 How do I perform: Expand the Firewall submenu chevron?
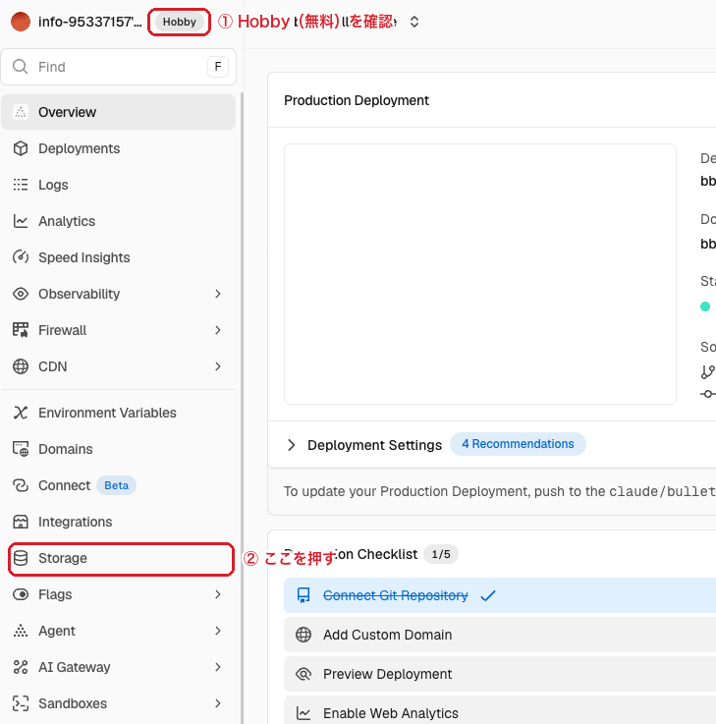coord(218,330)
